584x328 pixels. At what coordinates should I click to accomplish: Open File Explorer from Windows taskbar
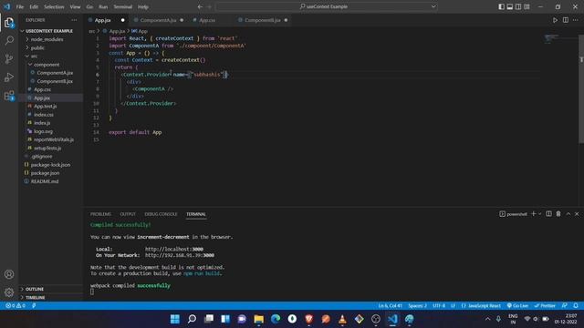coord(258,319)
